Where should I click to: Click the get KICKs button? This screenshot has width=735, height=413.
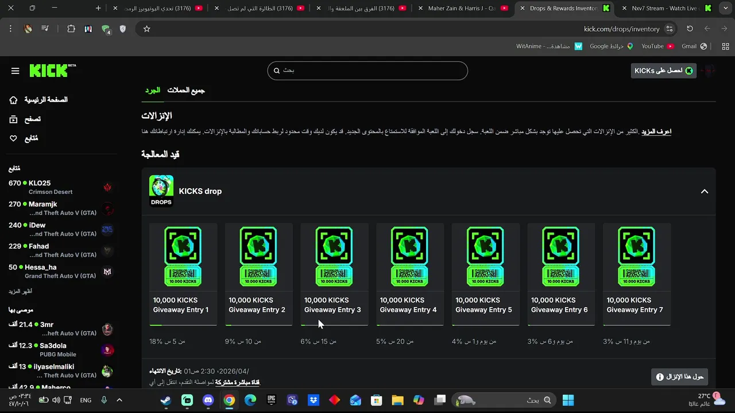click(x=664, y=71)
